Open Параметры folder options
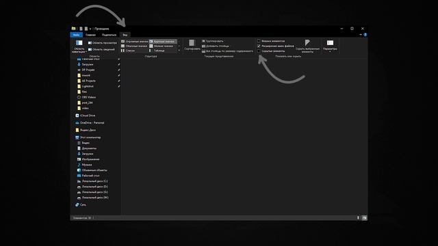Screen dimensions: 438x246 pos(330,46)
